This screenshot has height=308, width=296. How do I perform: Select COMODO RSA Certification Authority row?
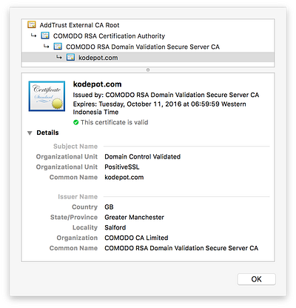[148, 36]
